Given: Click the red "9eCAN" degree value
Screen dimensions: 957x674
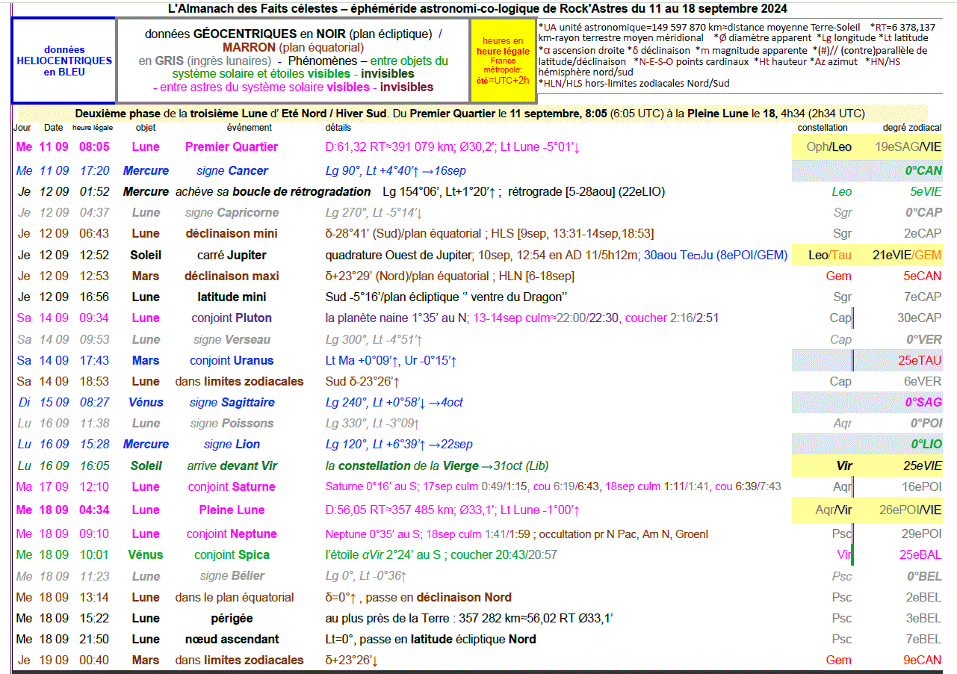Looking at the screenshot, I should (x=923, y=660).
